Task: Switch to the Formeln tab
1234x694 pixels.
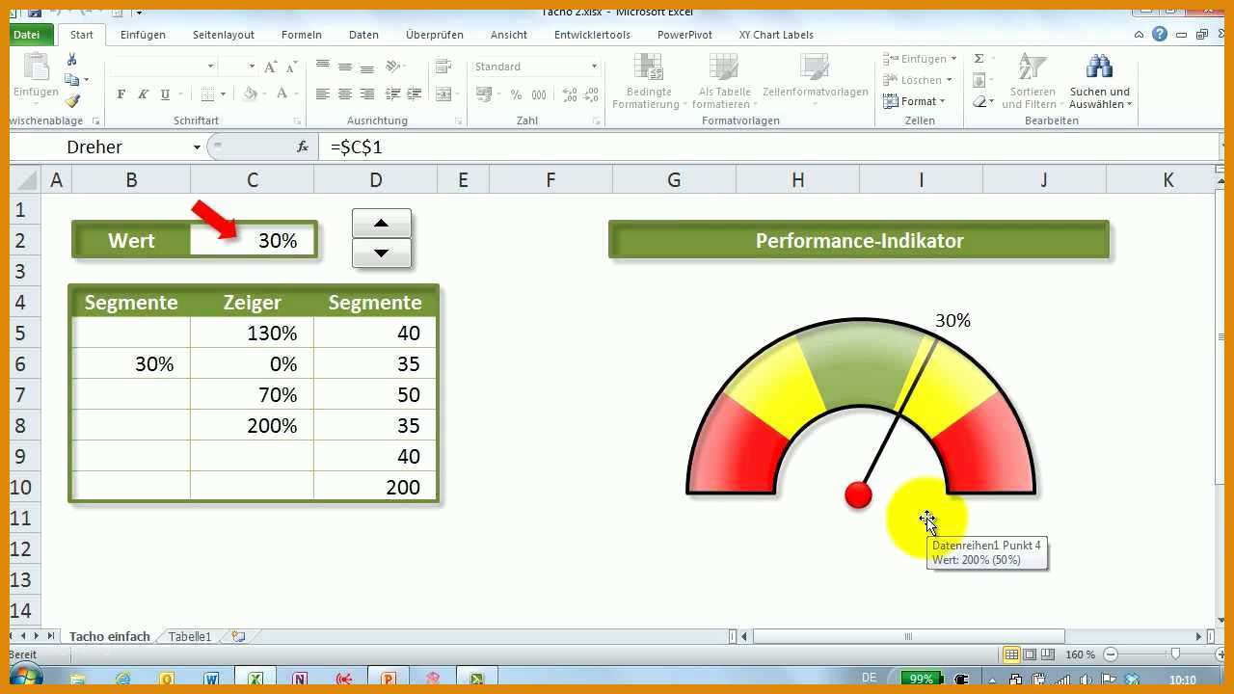Action: point(302,35)
